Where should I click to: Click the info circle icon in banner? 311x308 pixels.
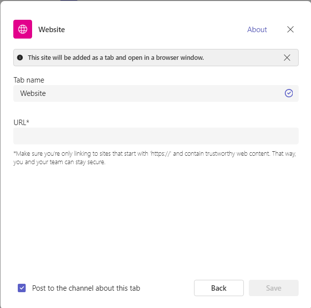click(20, 57)
